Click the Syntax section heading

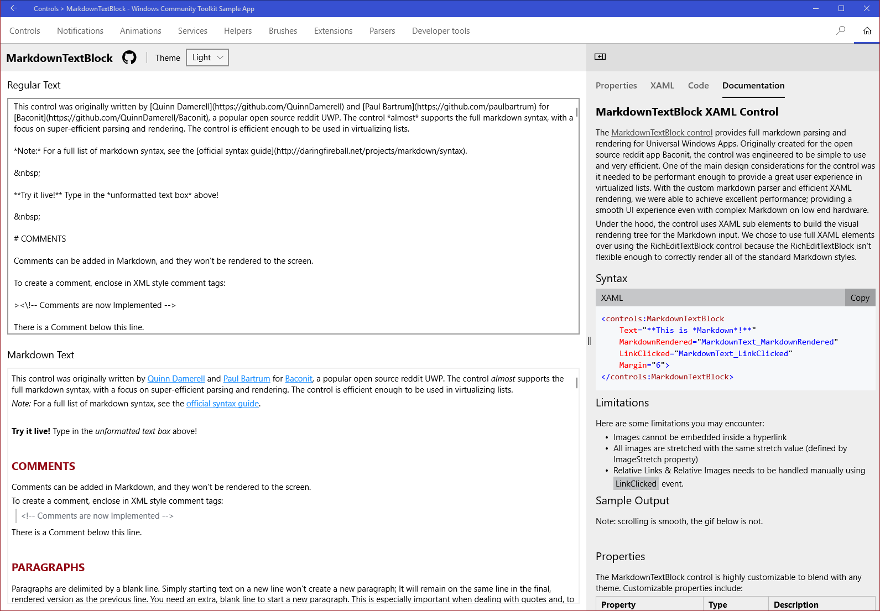(611, 278)
